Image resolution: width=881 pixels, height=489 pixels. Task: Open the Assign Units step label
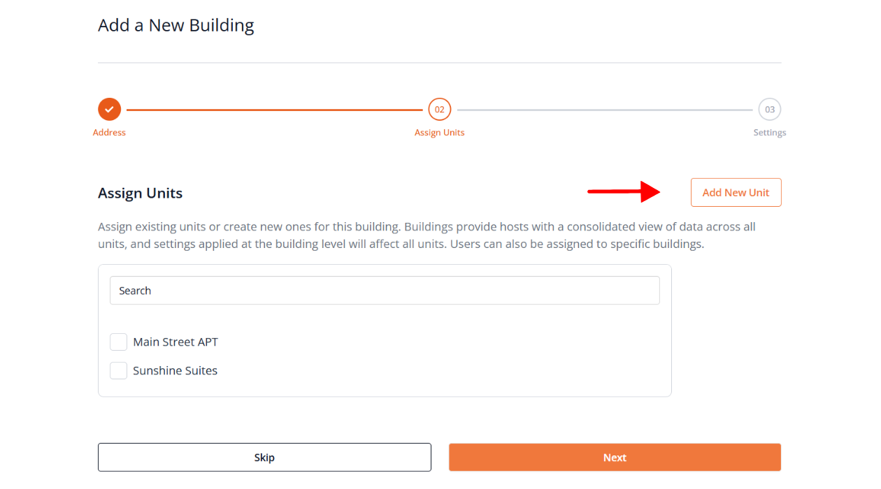pos(440,133)
